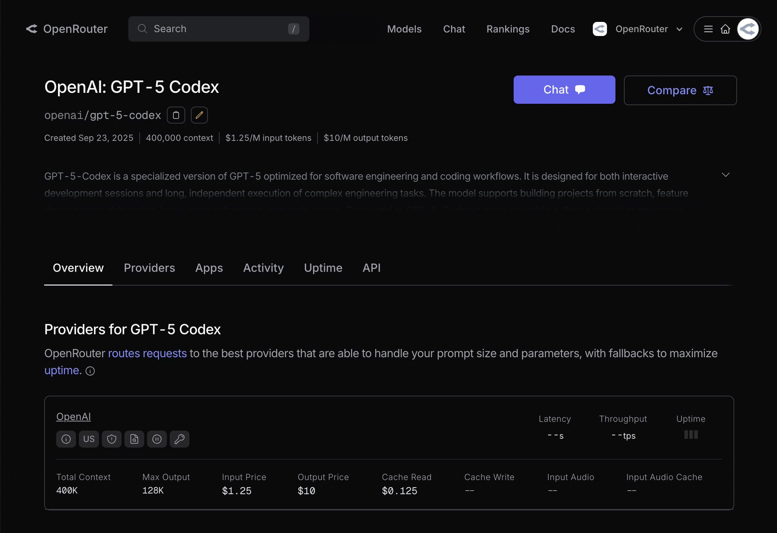Screen dimensions: 777x533
Task: Click the openai/gpt-5-codex slug text
Action: coord(103,115)
